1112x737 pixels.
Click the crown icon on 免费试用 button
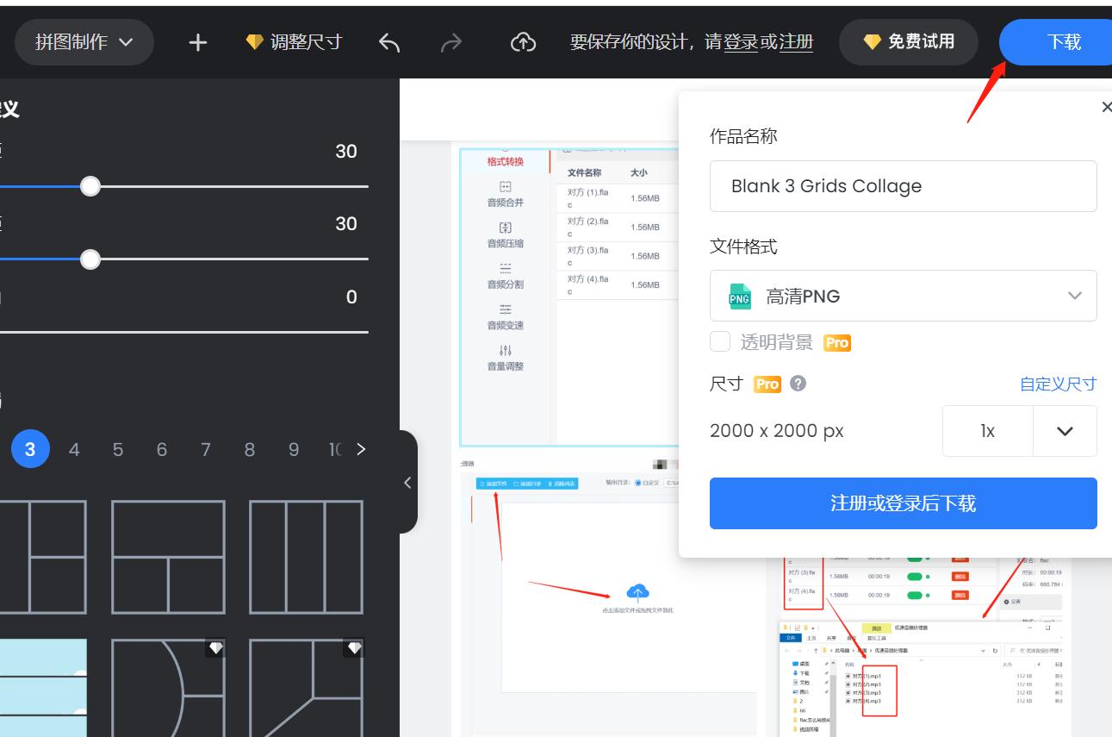tap(872, 41)
